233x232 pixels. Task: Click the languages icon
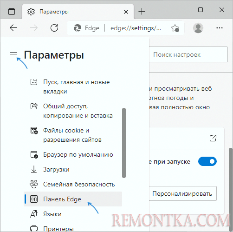34,214
